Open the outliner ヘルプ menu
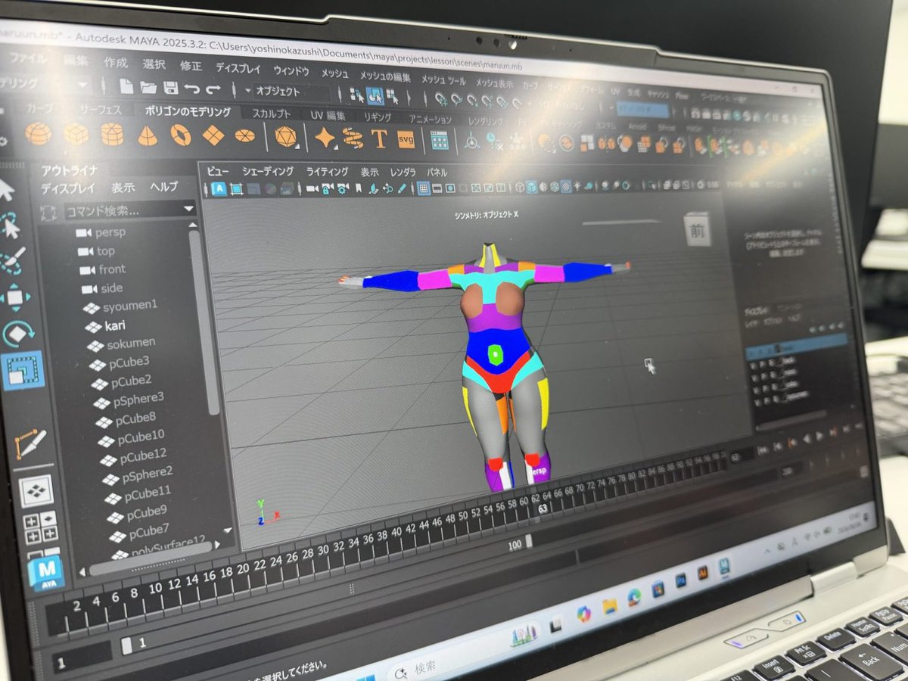Viewport: 908px width, 681px height. (163, 187)
